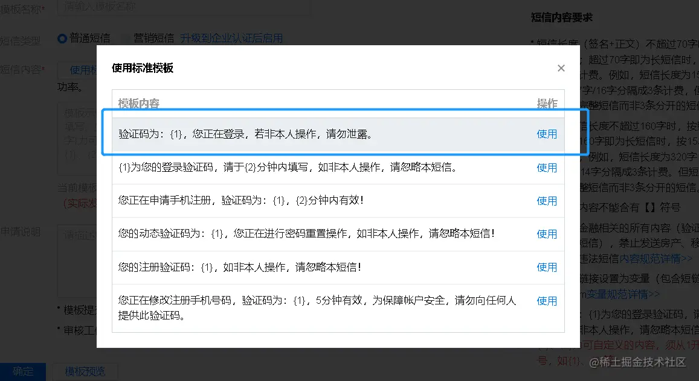Close the 使用标准模板 dialog
Screen dimensions: 699x381
point(561,68)
